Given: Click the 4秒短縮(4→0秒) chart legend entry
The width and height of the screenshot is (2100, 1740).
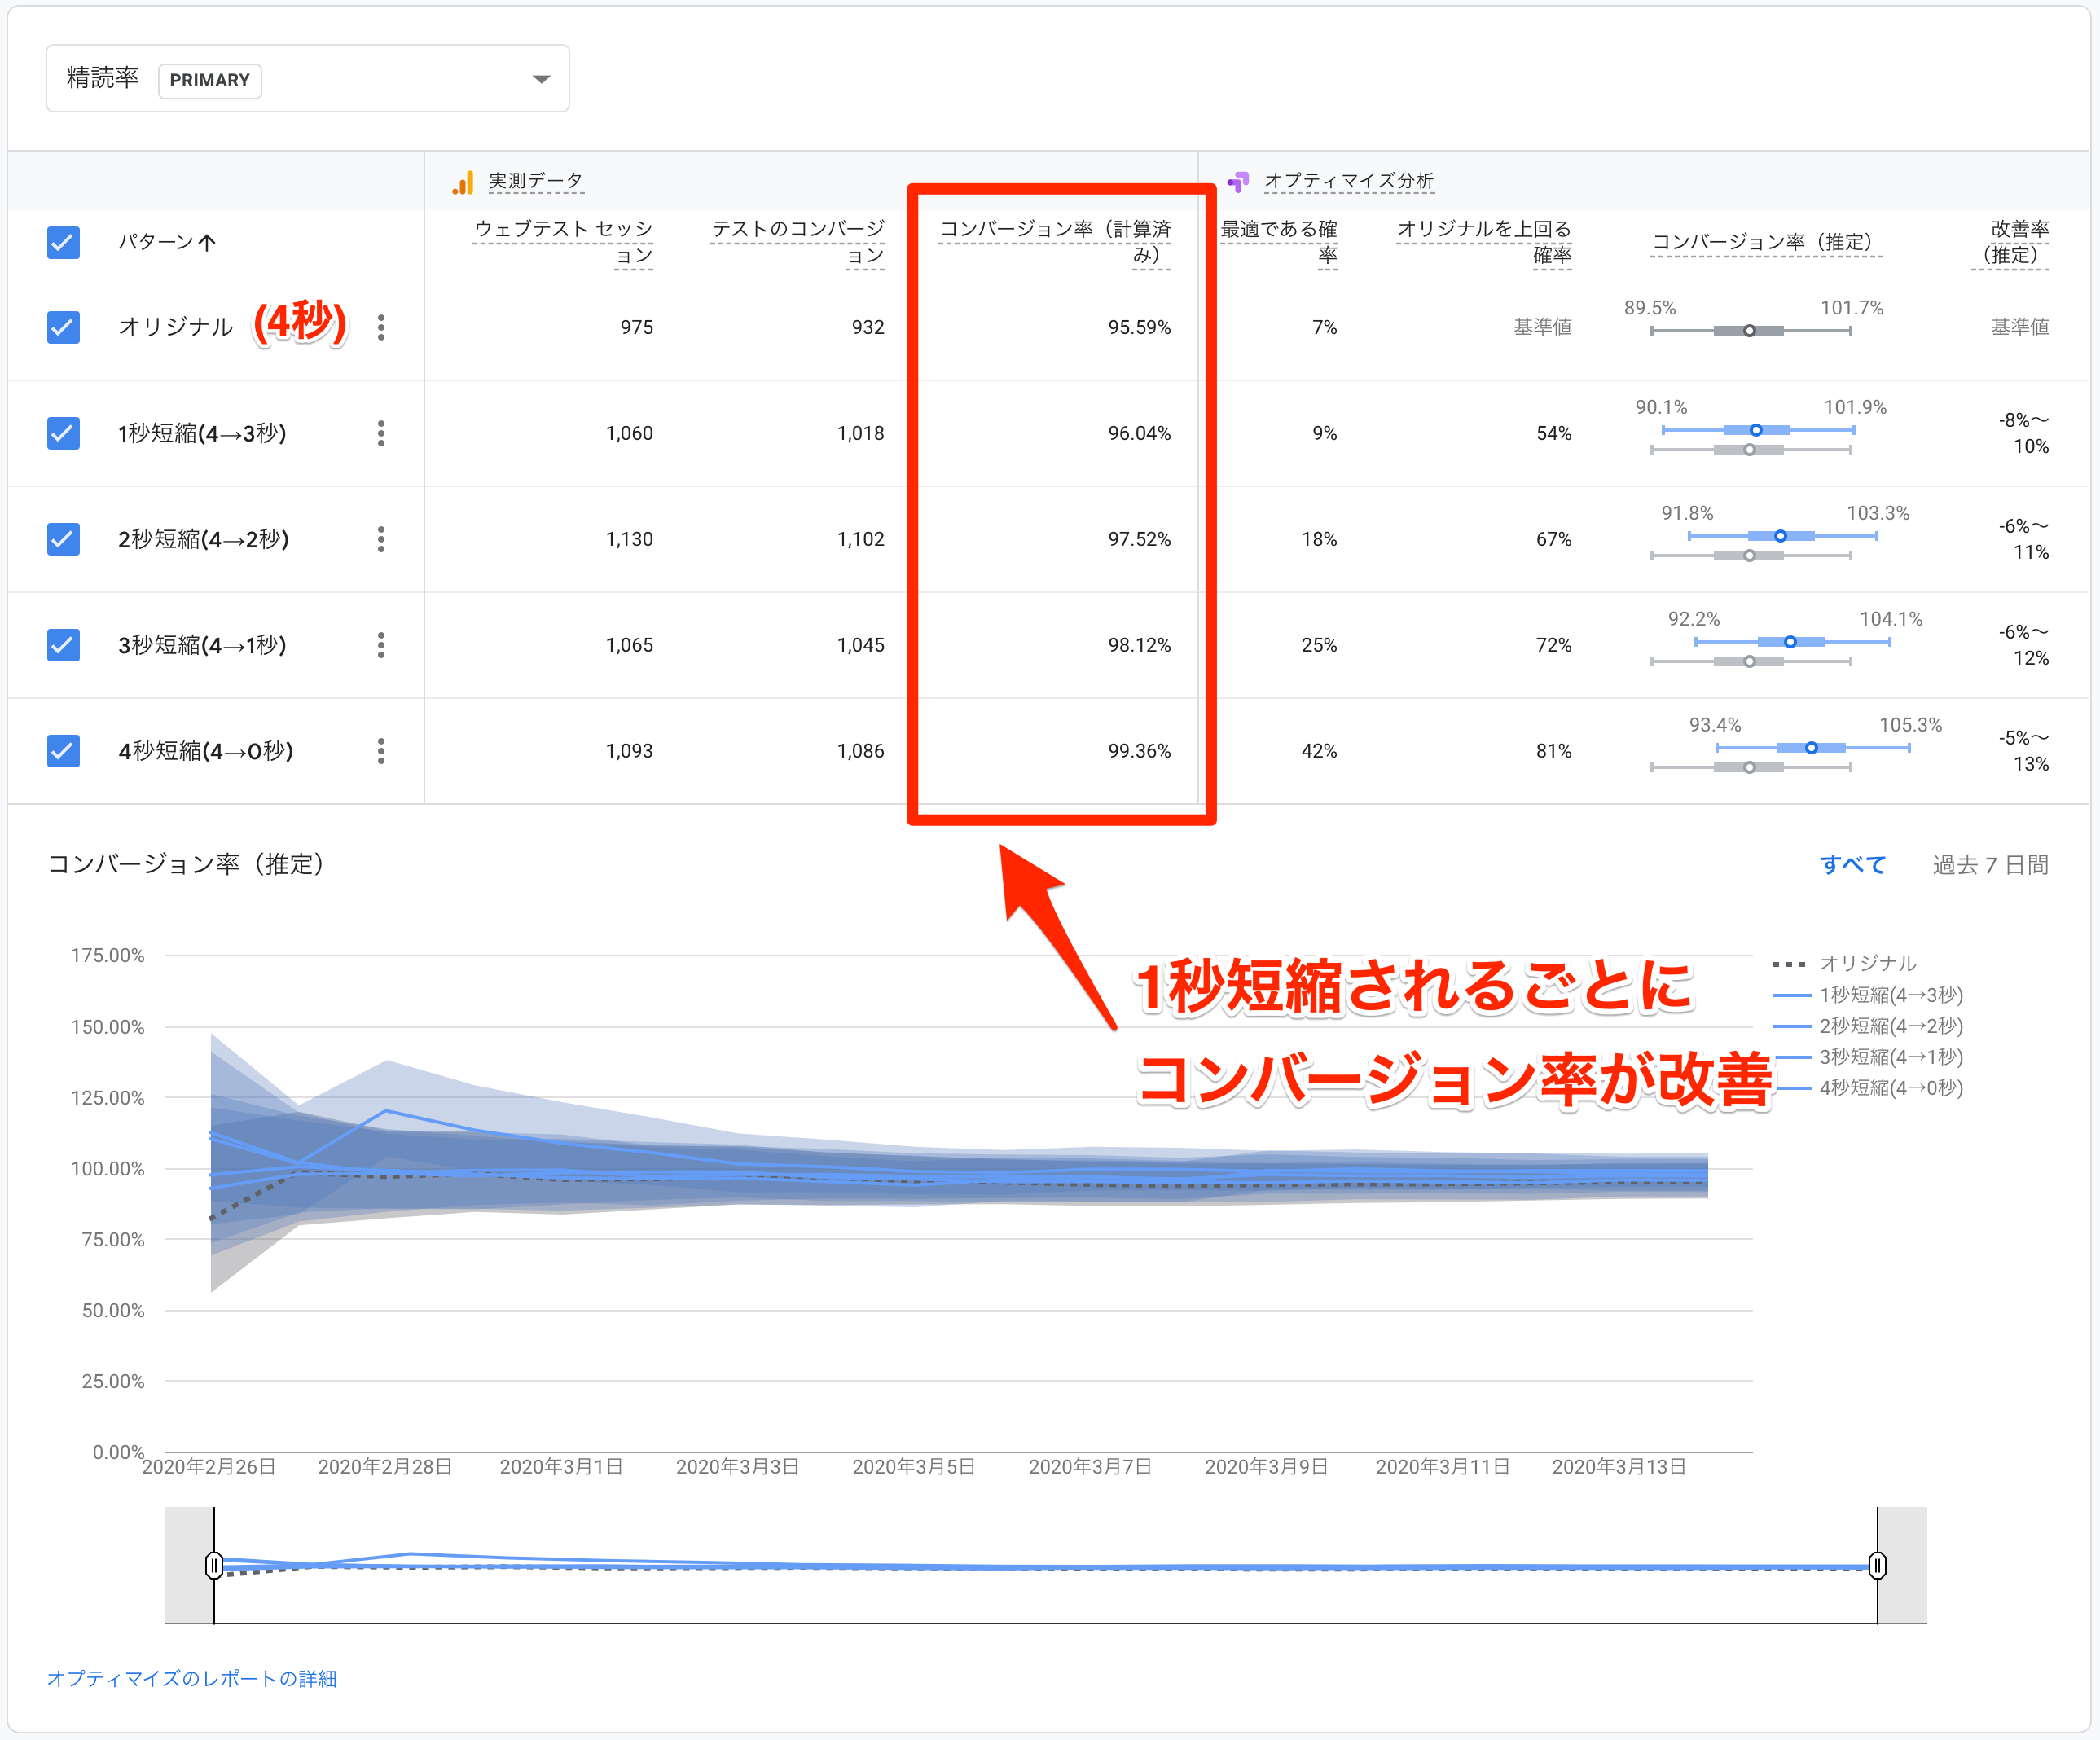Looking at the screenshot, I should [x=1867, y=1087].
